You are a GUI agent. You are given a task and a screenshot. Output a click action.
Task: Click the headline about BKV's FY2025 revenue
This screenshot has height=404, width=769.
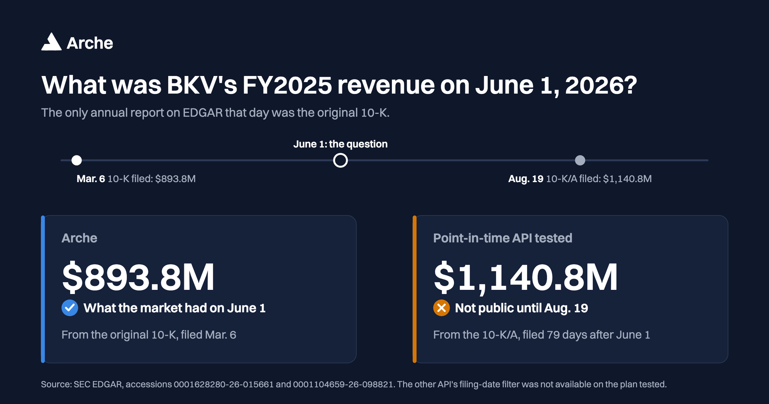click(x=339, y=85)
